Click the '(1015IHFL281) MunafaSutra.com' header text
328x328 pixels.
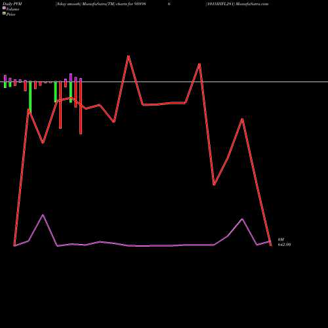pos(237,4)
